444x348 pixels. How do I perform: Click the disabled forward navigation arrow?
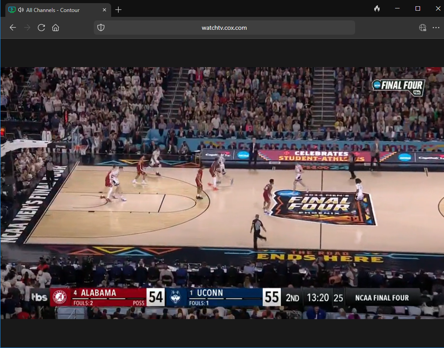[x=27, y=28]
